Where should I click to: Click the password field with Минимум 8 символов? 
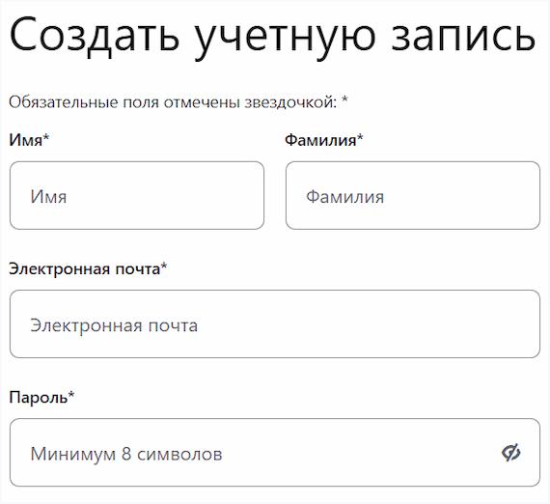click(x=275, y=453)
